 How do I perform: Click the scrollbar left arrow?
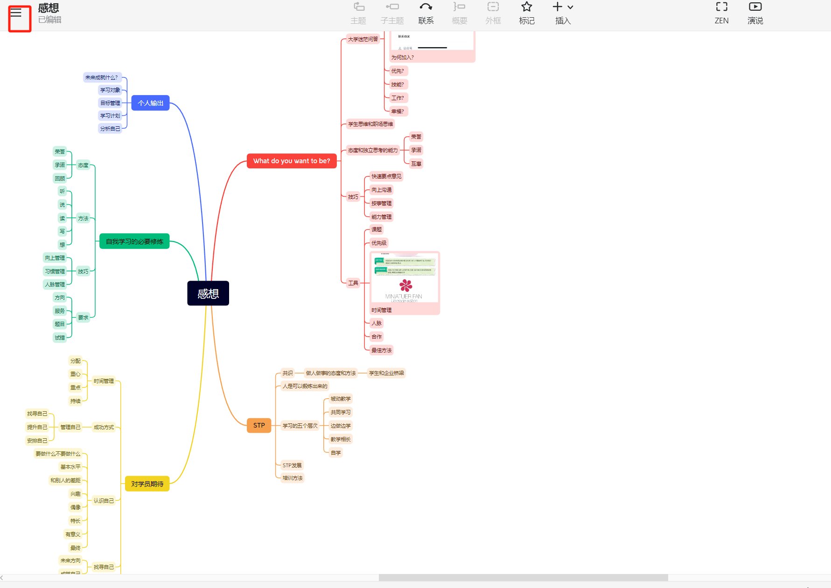tap(2, 578)
